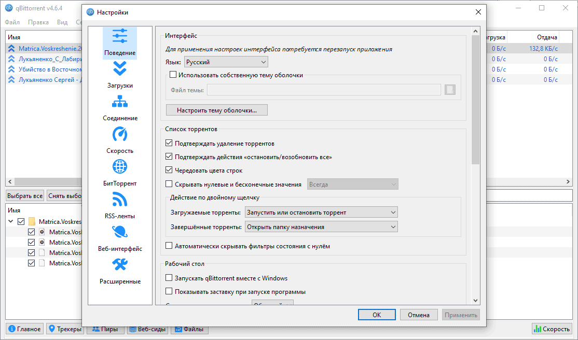
Task: Click the Matrica.Voskres folder icon in files panel
Action: click(x=32, y=222)
